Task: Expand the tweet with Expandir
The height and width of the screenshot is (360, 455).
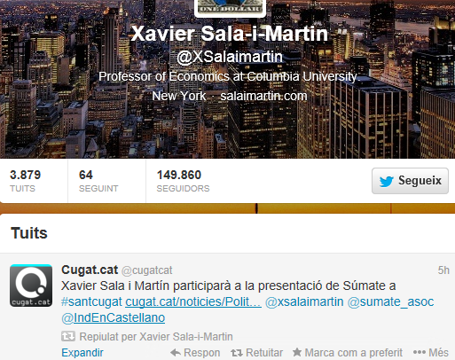Action: (x=82, y=353)
